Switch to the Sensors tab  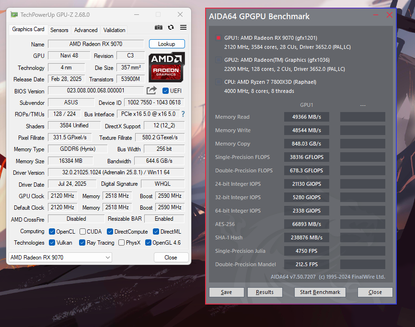pos(59,30)
